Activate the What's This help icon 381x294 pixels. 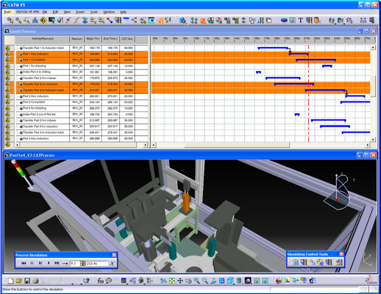[86, 281]
